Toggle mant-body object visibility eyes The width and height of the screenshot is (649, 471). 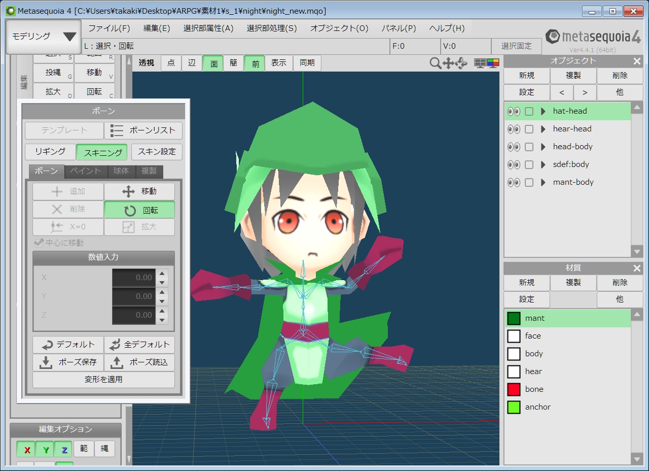point(514,182)
